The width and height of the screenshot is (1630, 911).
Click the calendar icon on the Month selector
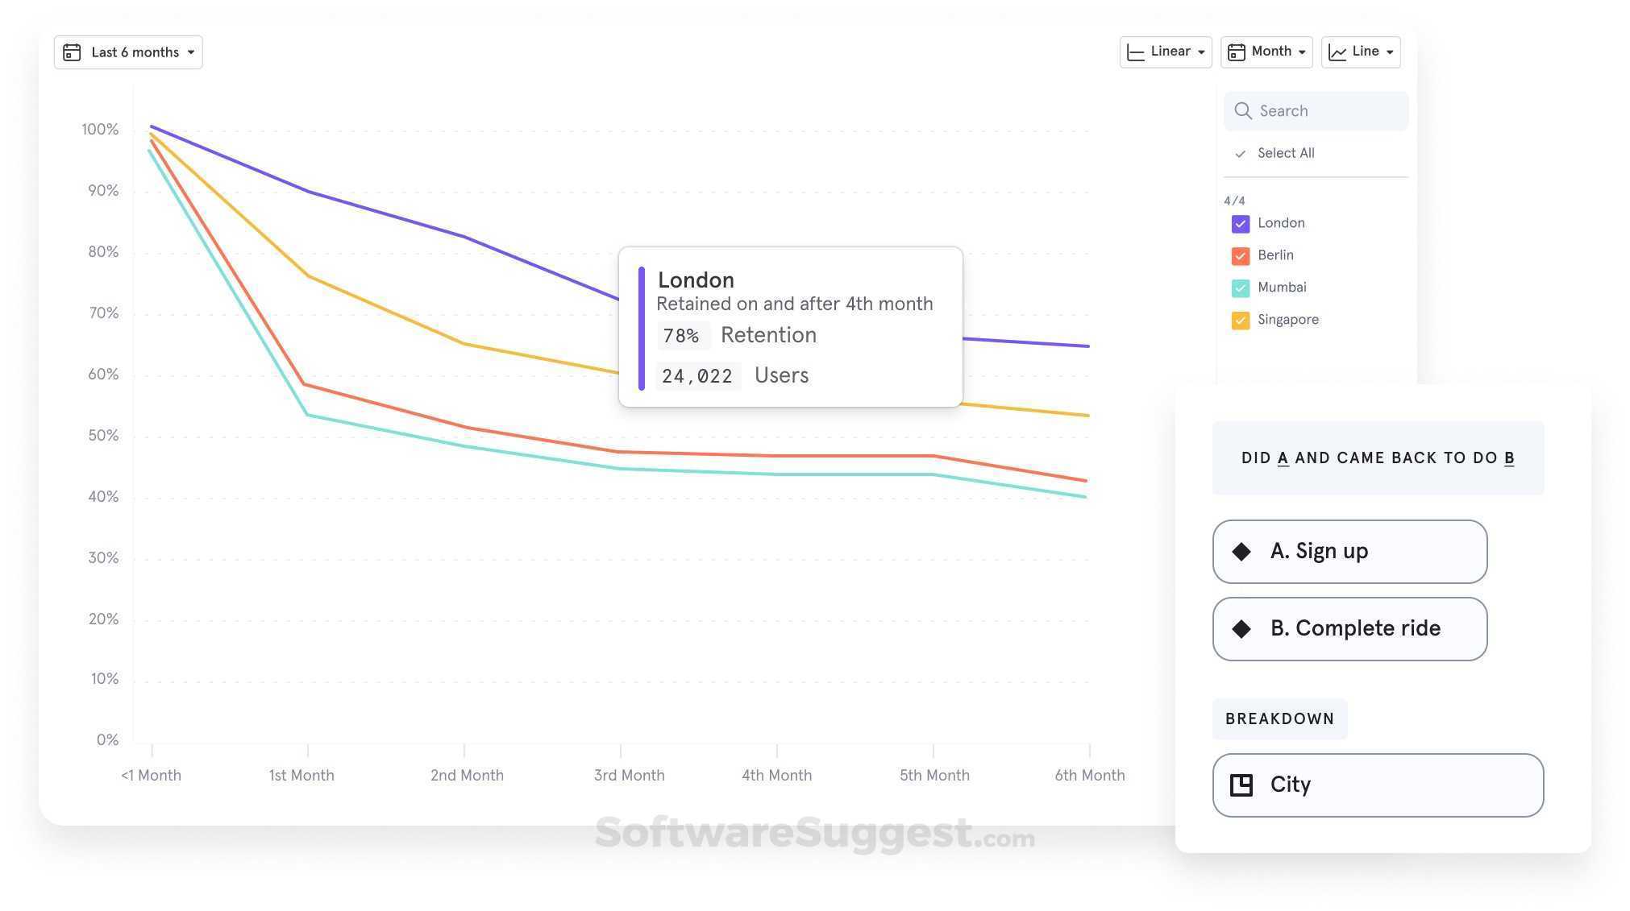point(1238,51)
